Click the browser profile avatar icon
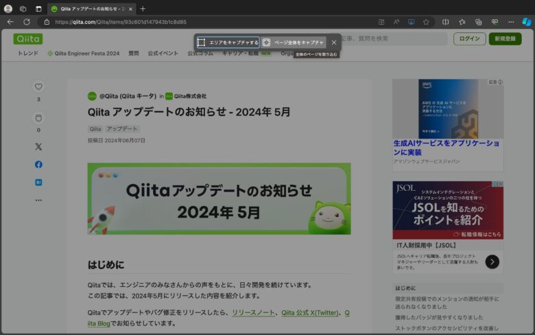Viewport: 535px width, 335px height. [x=8, y=9]
